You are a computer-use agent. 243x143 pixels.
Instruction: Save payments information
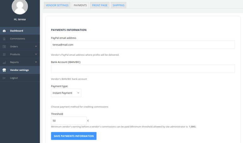point(74,136)
